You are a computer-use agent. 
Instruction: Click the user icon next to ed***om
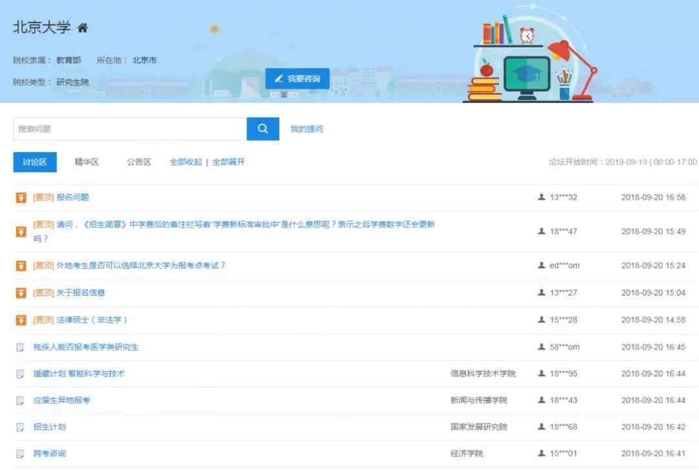coord(542,265)
